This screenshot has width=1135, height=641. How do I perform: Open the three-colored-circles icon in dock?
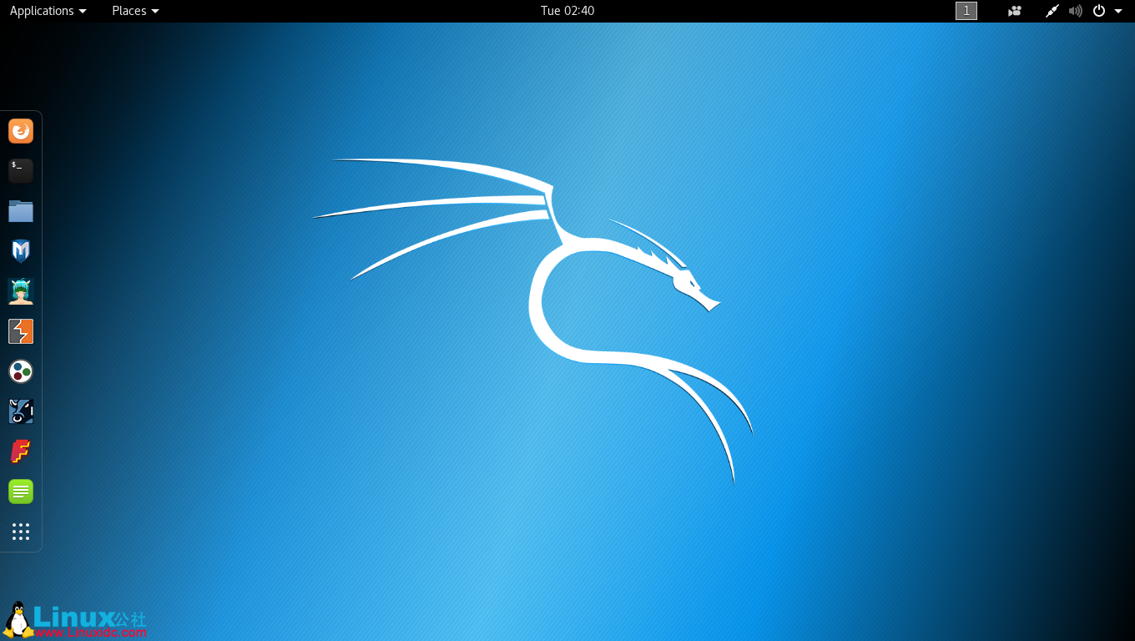click(21, 371)
